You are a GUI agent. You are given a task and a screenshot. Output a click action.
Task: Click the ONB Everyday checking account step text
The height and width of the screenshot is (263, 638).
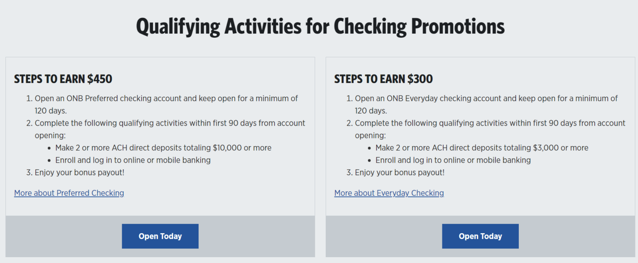click(486, 99)
